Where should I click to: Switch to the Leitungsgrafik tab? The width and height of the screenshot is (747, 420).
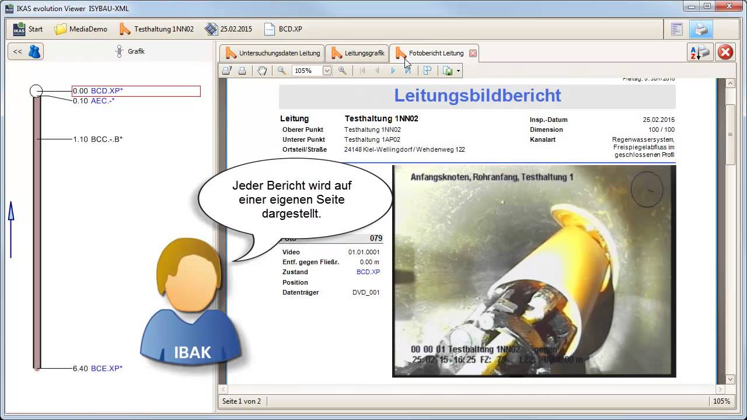[x=358, y=53]
